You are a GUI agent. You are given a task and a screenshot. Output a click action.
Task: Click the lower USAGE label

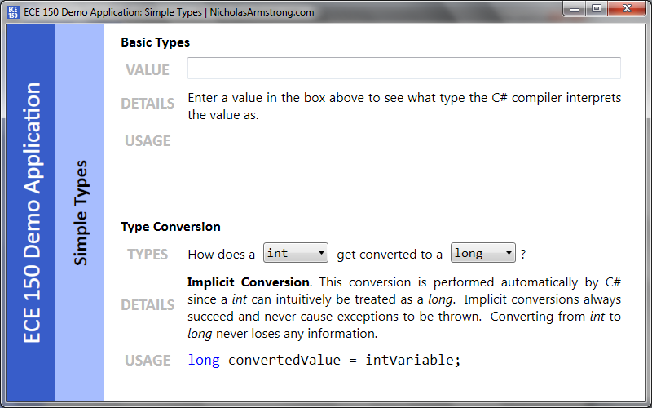[148, 360]
